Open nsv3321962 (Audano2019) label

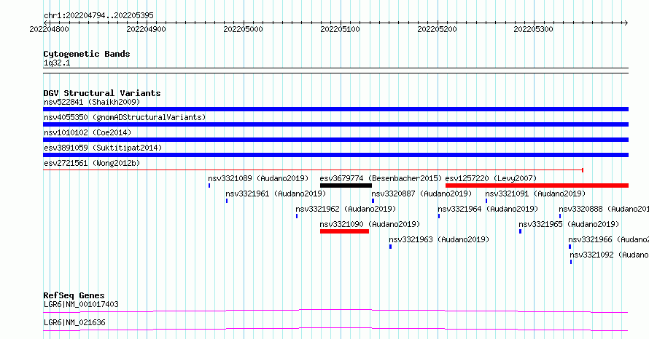coord(346,209)
